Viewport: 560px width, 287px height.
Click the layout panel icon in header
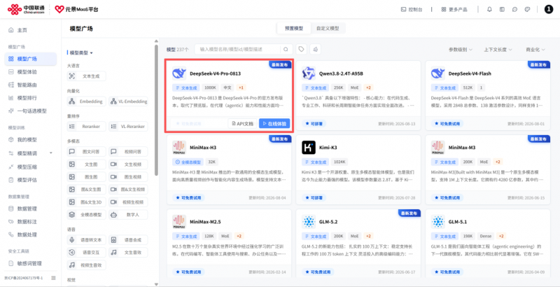(502, 10)
